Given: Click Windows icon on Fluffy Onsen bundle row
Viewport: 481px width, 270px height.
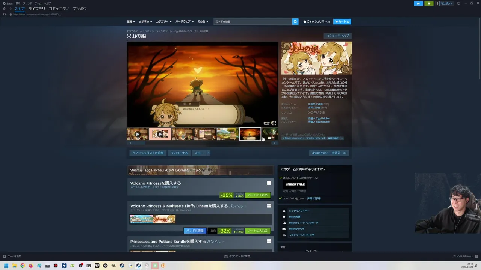Looking at the screenshot, I should click(269, 206).
